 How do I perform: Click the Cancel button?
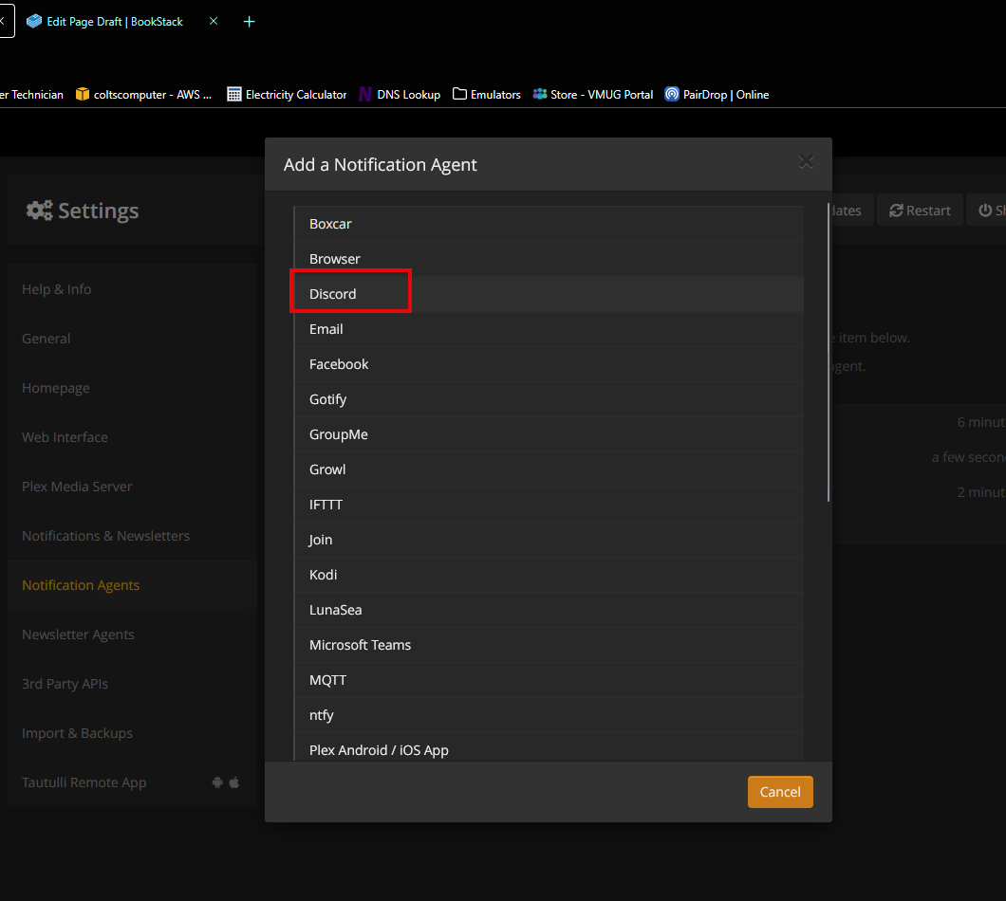click(x=779, y=792)
